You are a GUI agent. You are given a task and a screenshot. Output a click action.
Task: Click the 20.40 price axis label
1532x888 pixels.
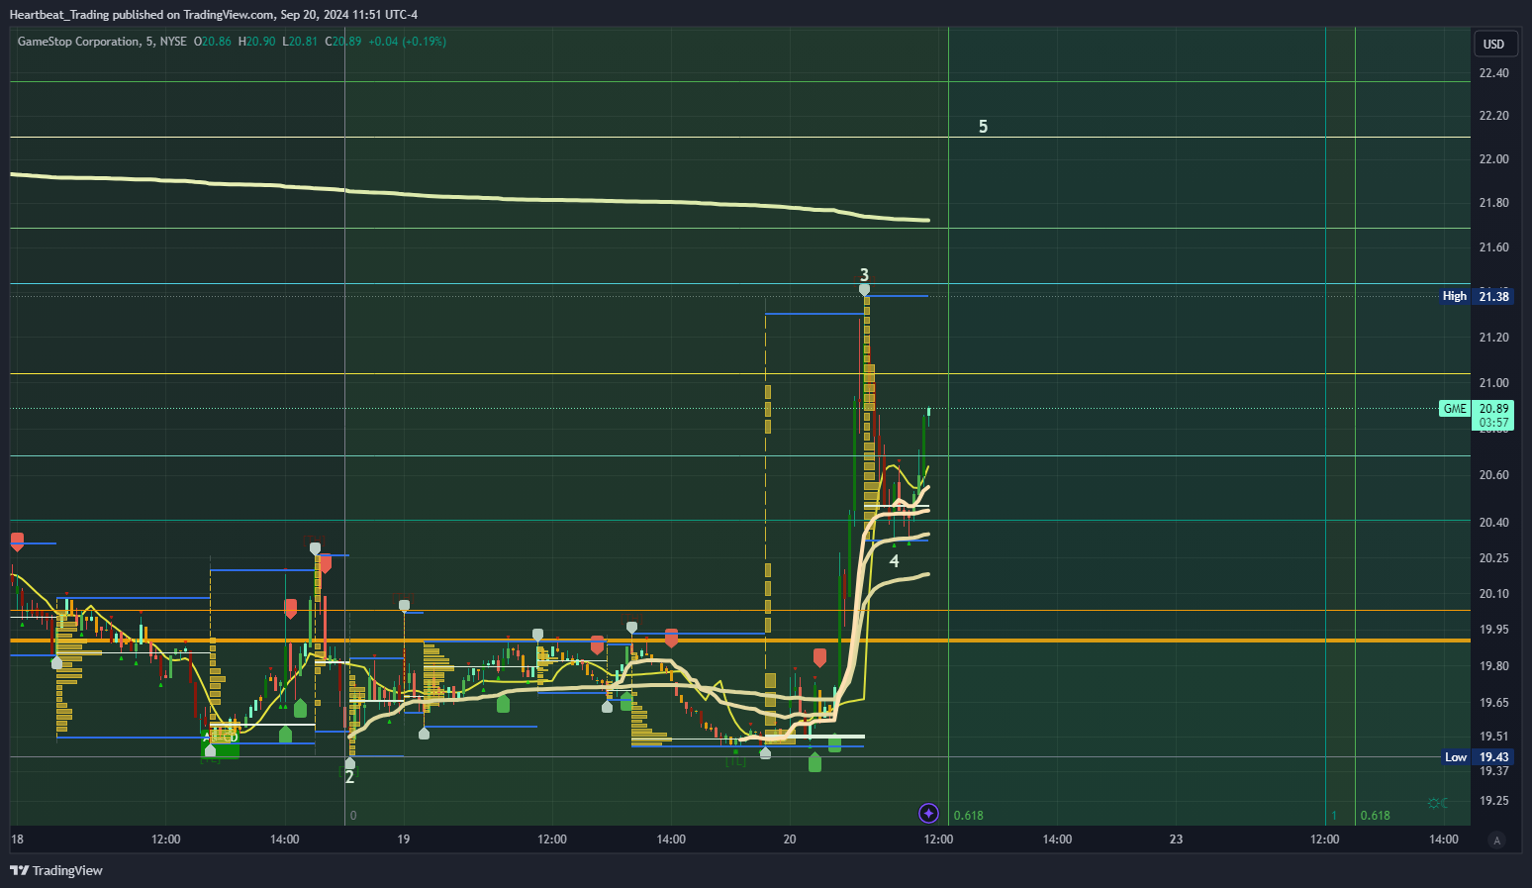click(x=1493, y=523)
